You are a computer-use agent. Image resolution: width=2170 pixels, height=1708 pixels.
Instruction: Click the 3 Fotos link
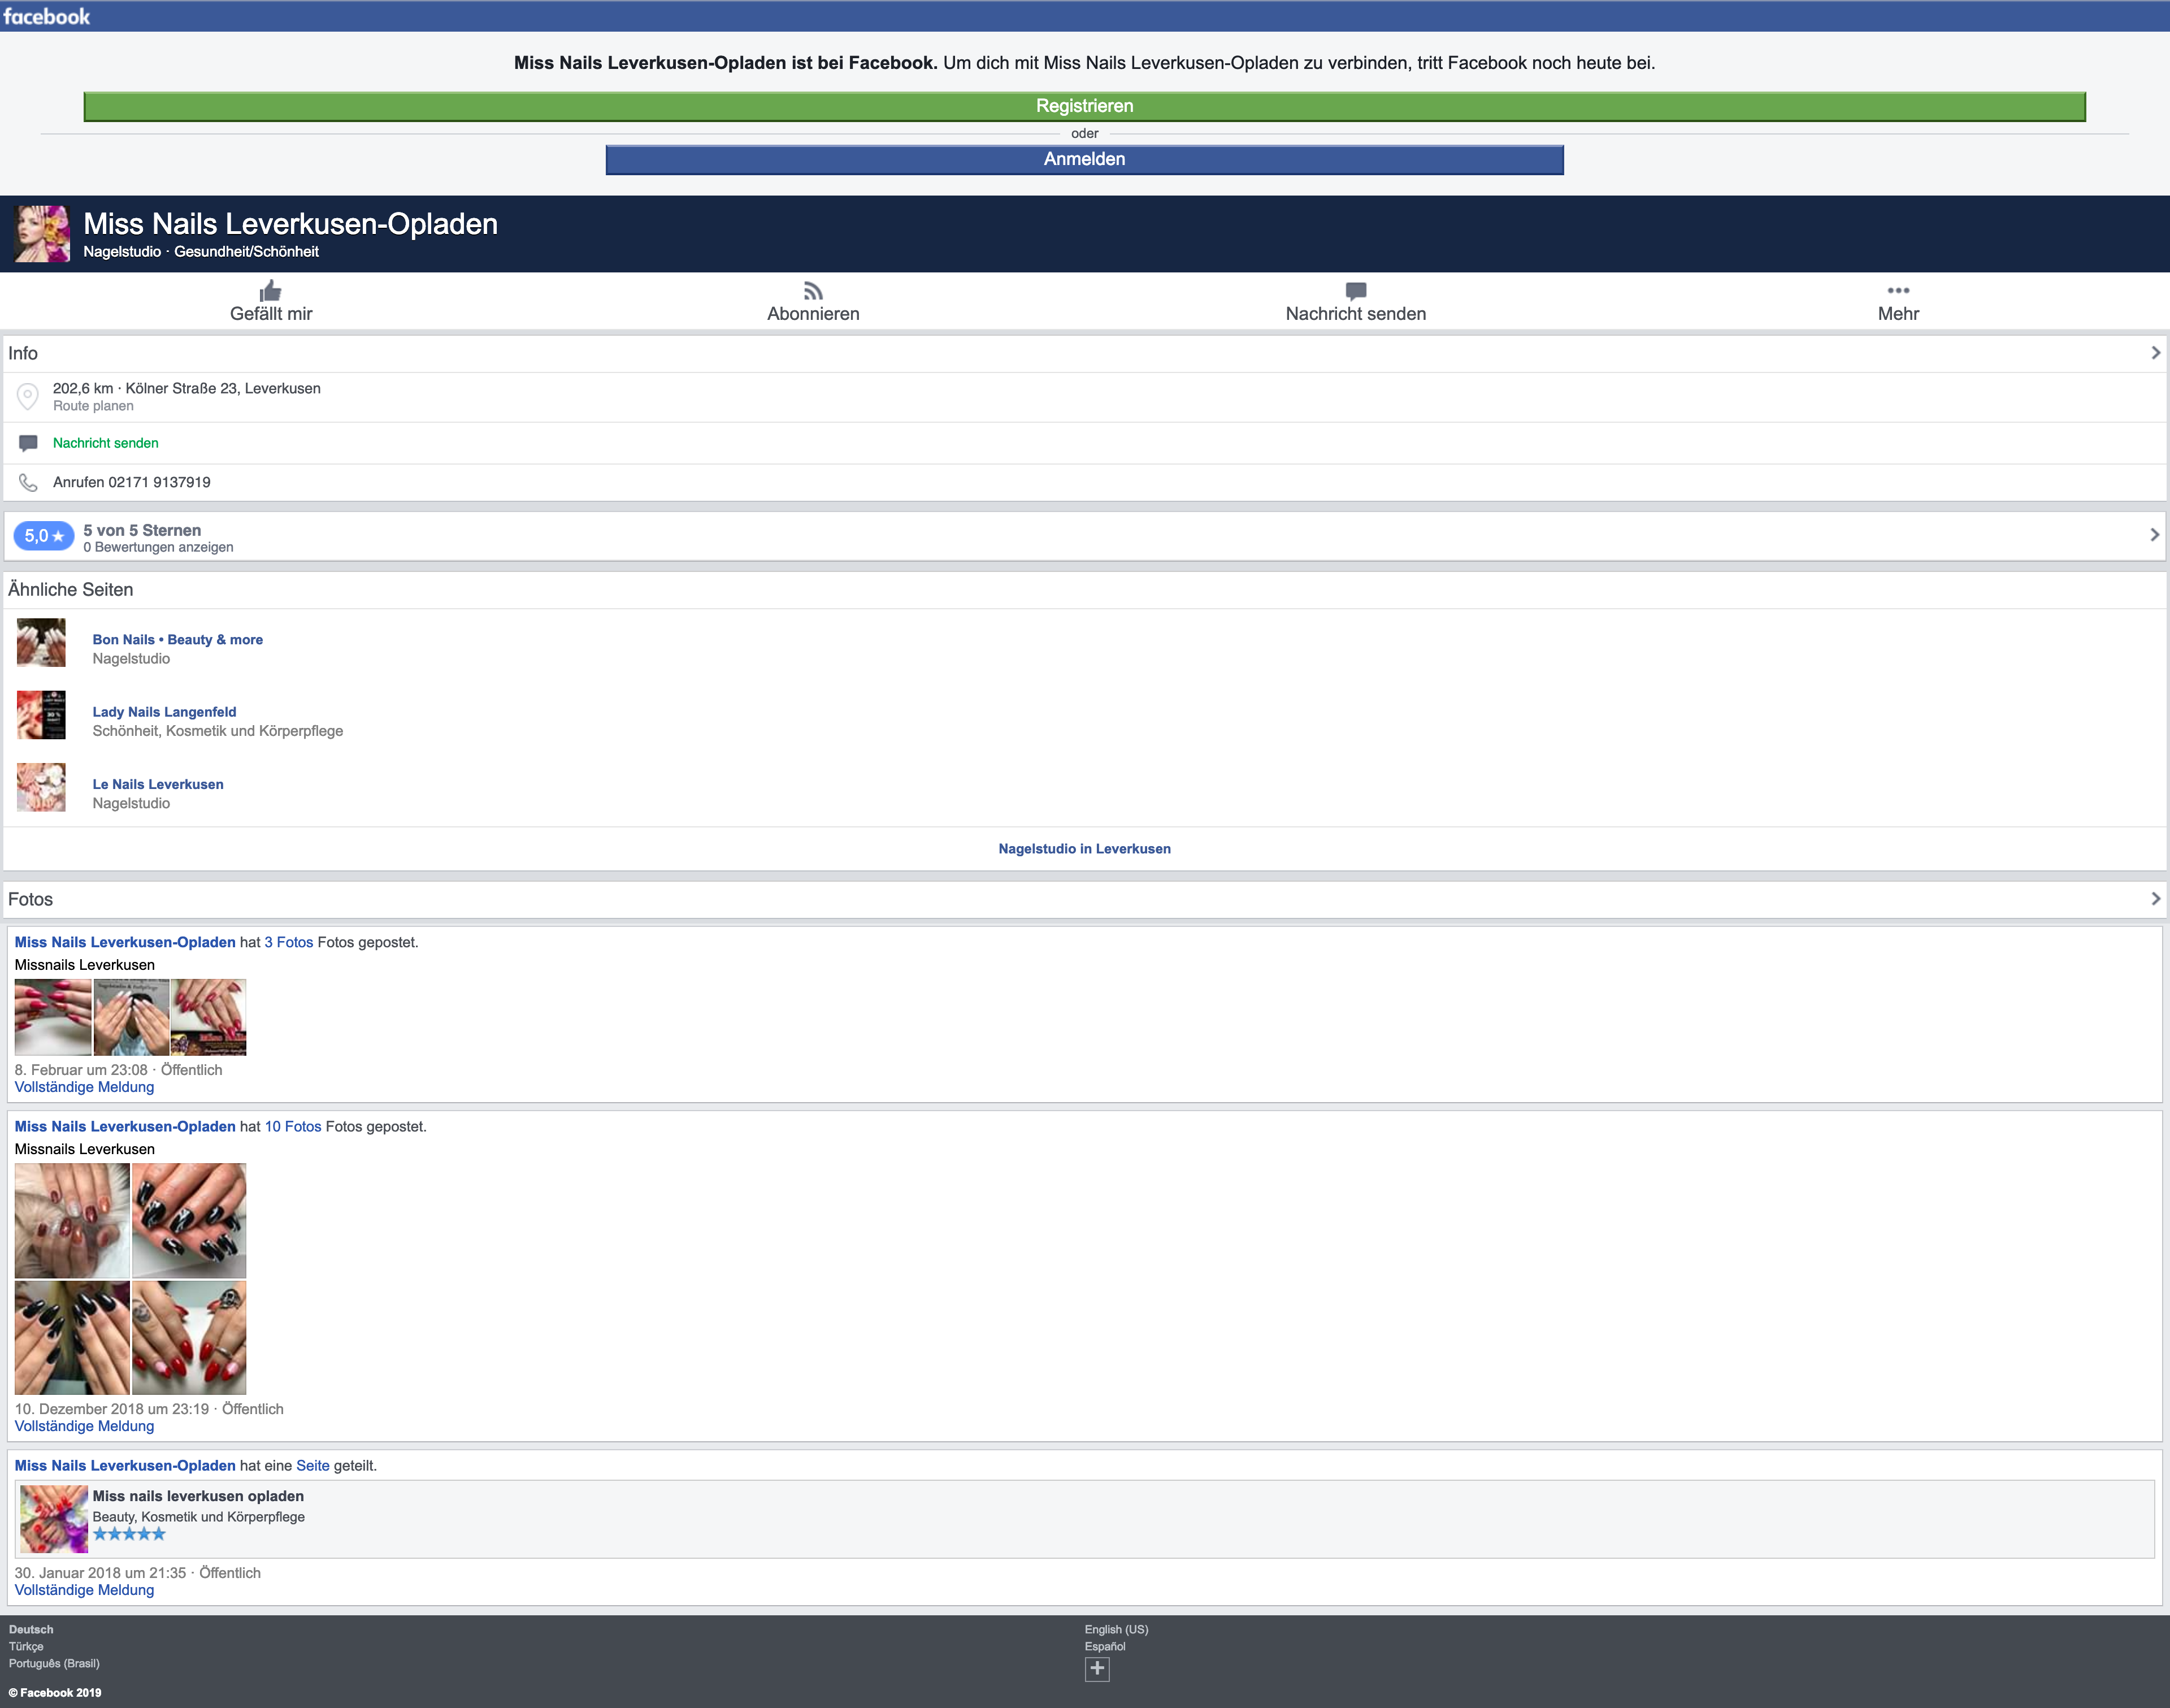coord(289,942)
